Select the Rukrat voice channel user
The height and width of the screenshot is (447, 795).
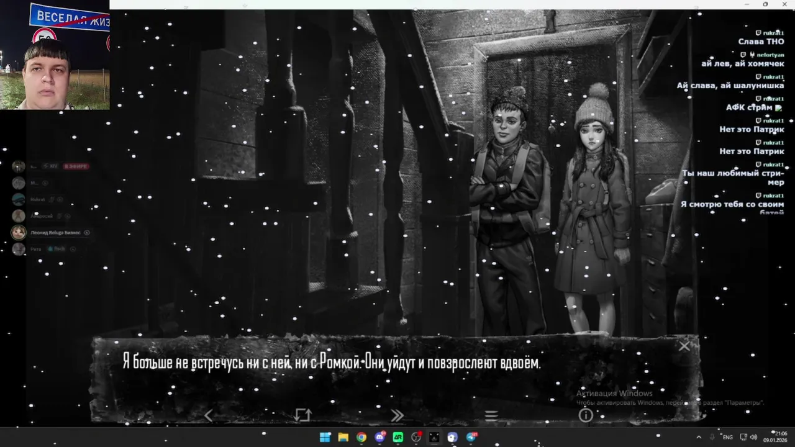pyautogui.click(x=39, y=199)
